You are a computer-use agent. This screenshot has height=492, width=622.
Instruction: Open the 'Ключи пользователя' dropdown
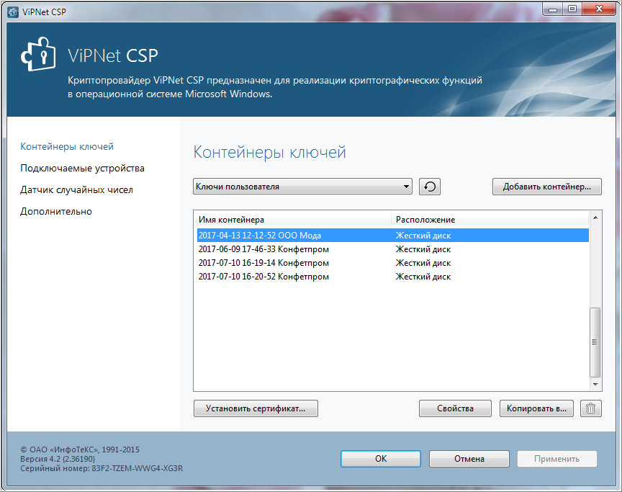302,187
